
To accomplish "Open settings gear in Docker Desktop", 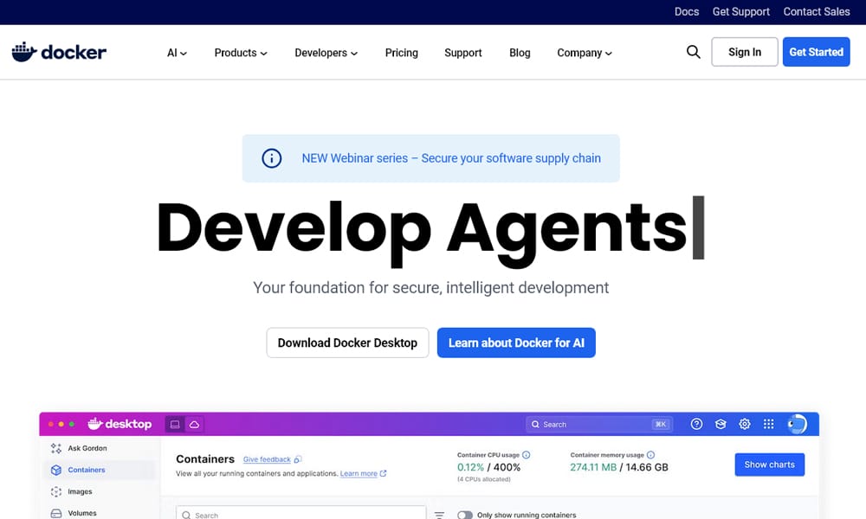I will [x=744, y=424].
